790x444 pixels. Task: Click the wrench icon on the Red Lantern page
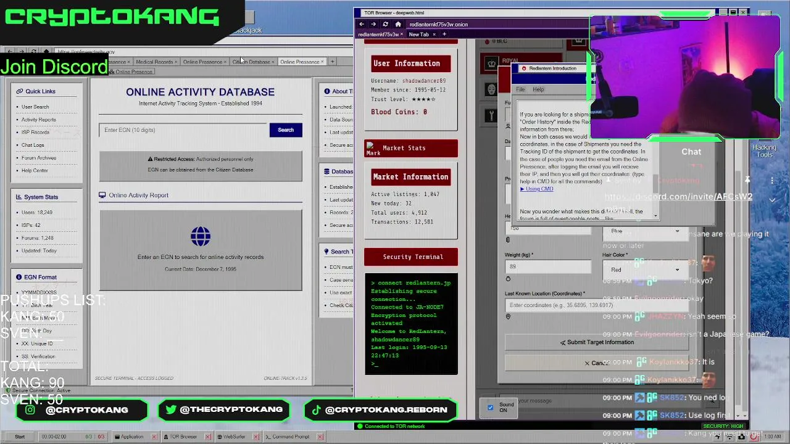point(491,115)
